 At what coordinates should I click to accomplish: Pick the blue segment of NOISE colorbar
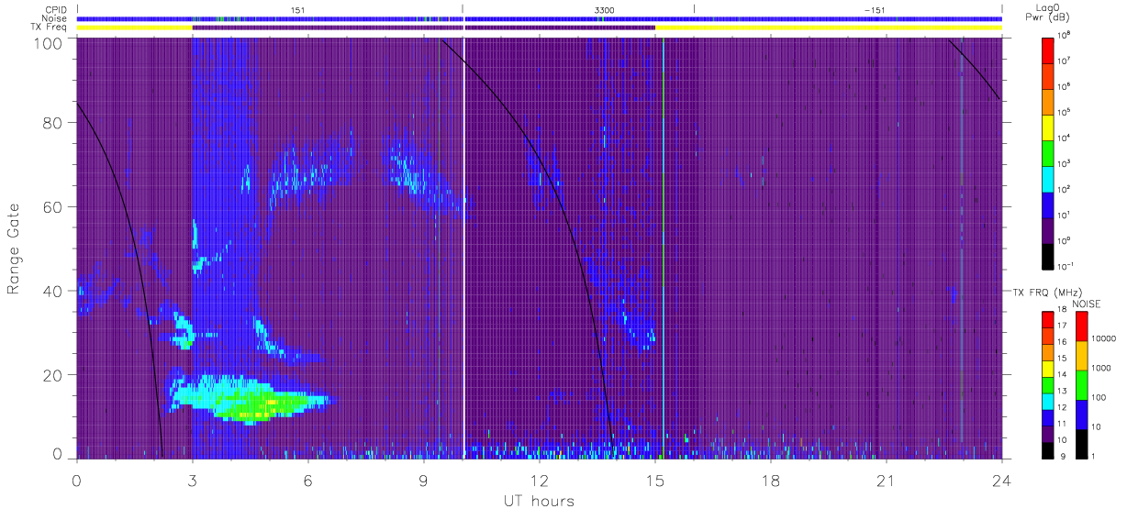pyautogui.click(x=1082, y=414)
